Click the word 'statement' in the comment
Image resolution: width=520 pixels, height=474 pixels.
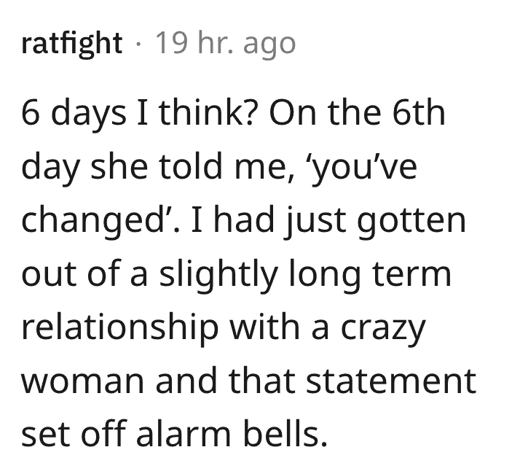[x=391, y=381]
